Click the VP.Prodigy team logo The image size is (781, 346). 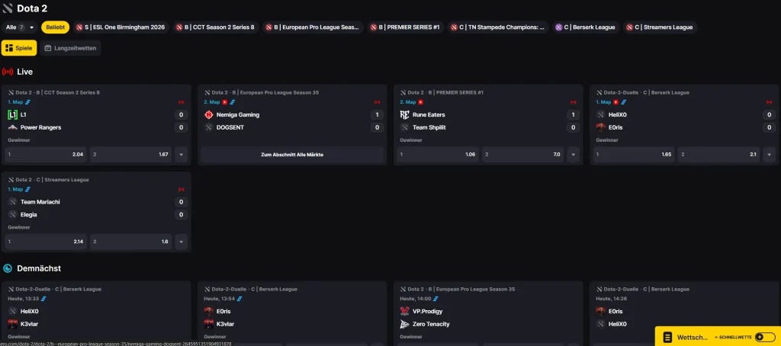point(405,311)
